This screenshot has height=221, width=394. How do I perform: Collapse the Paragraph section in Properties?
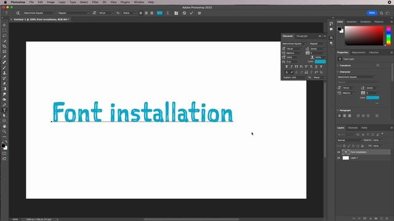tap(338, 110)
